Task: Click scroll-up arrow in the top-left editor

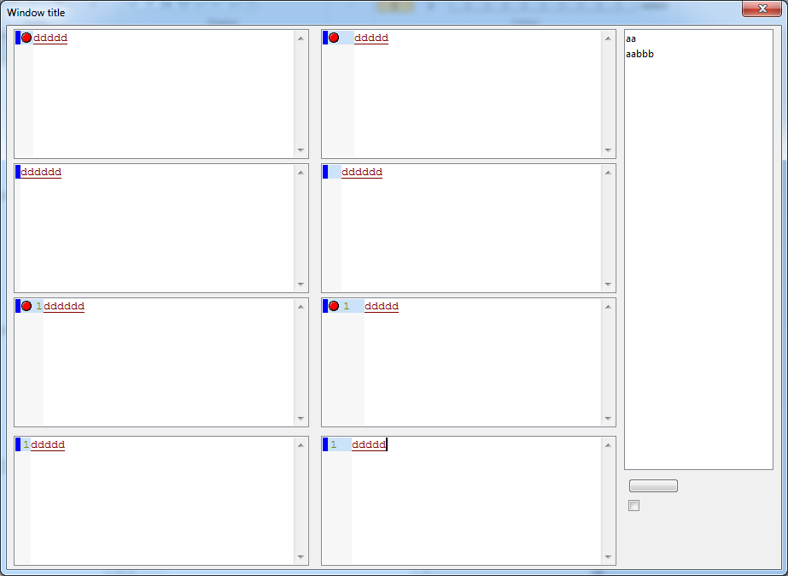Action: pyautogui.click(x=301, y=38)
